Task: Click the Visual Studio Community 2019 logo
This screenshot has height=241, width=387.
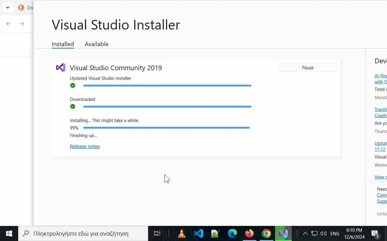Action: click(61, 67)
